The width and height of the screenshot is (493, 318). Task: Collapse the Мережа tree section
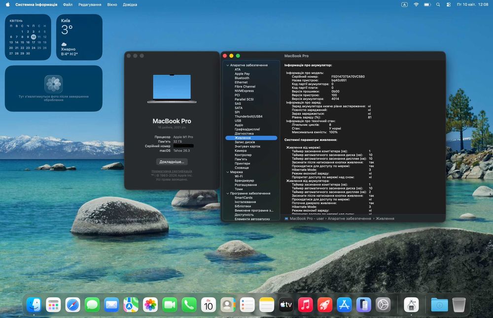coord(228,172)
